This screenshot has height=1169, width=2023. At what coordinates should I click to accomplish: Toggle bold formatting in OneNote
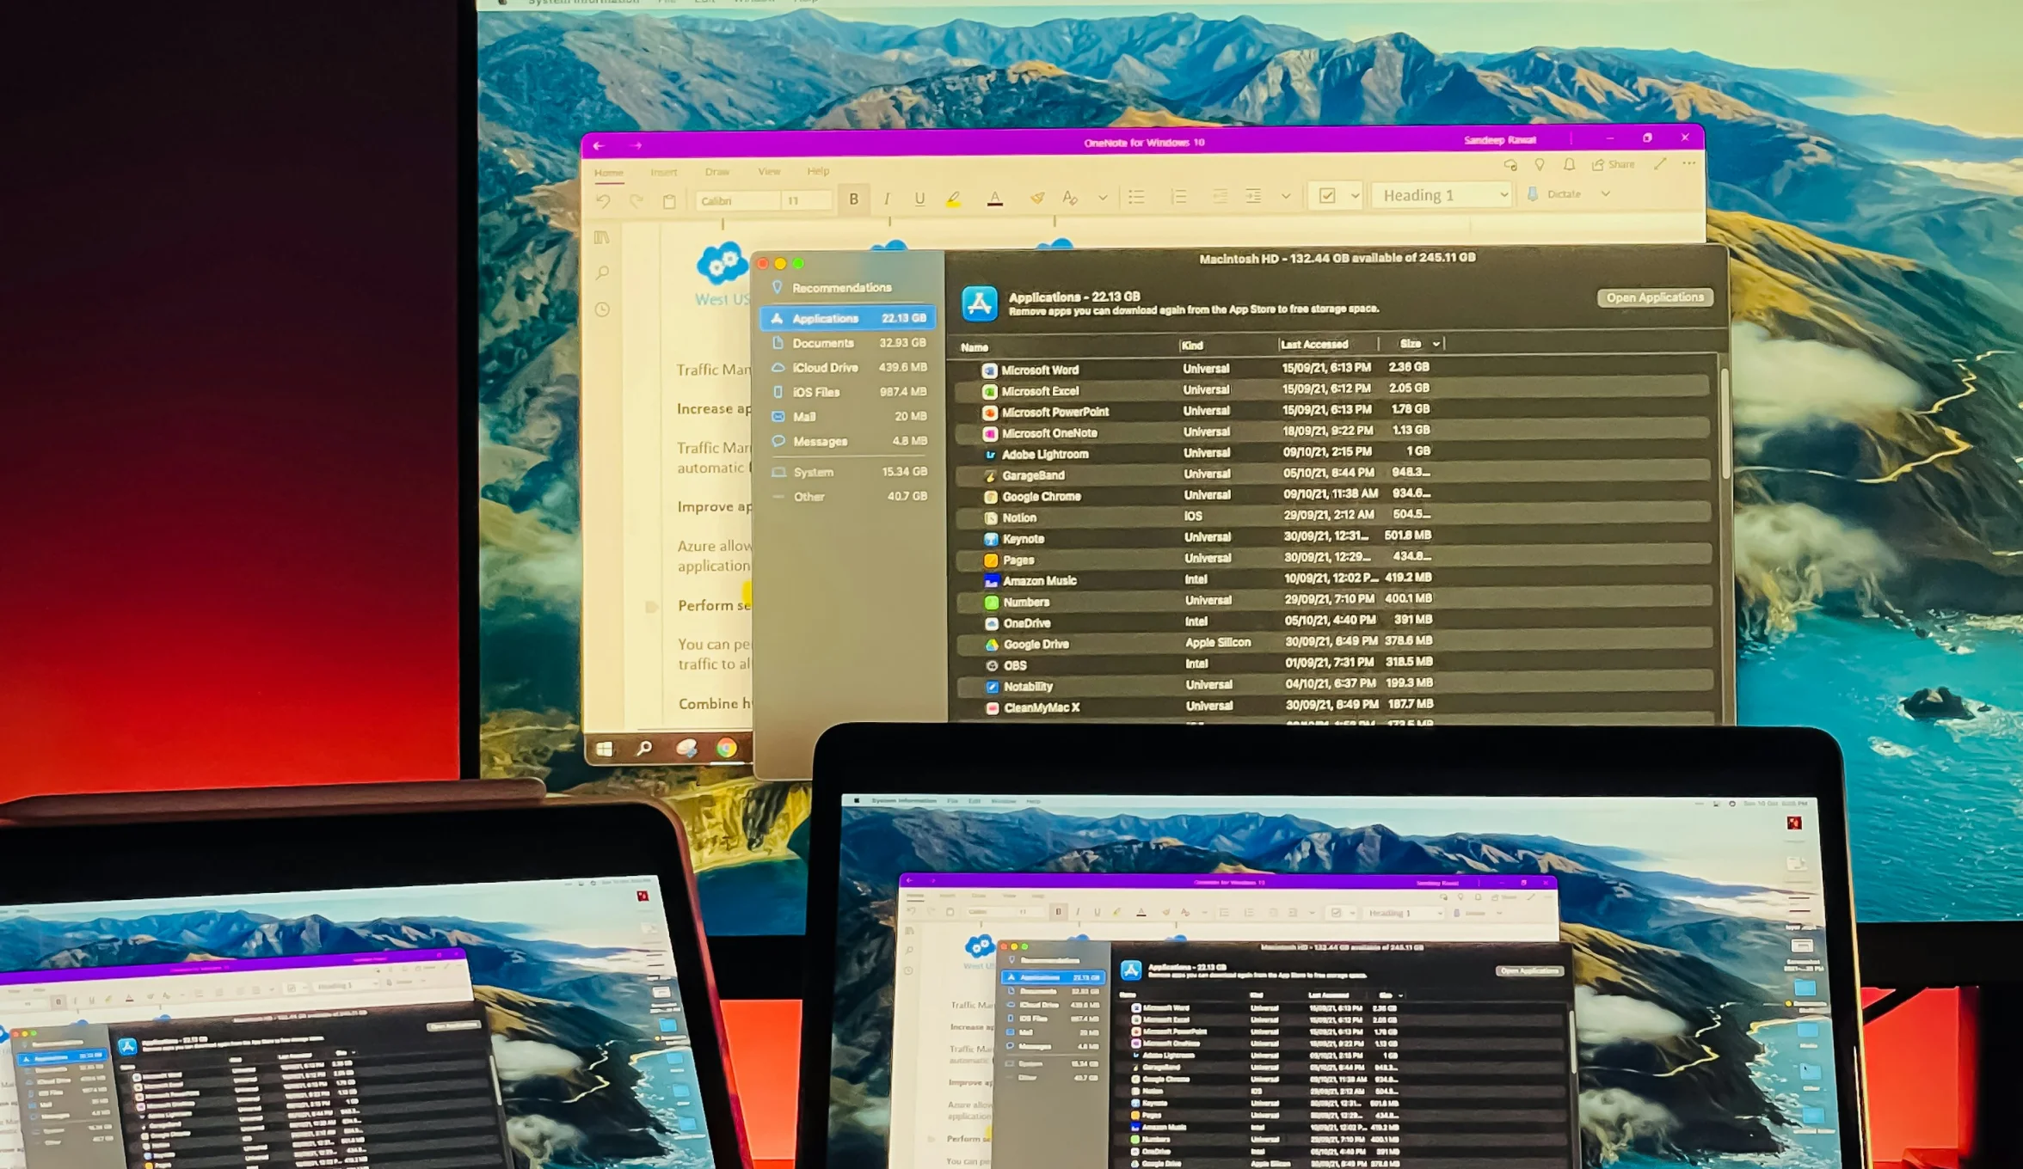[853, 199]
